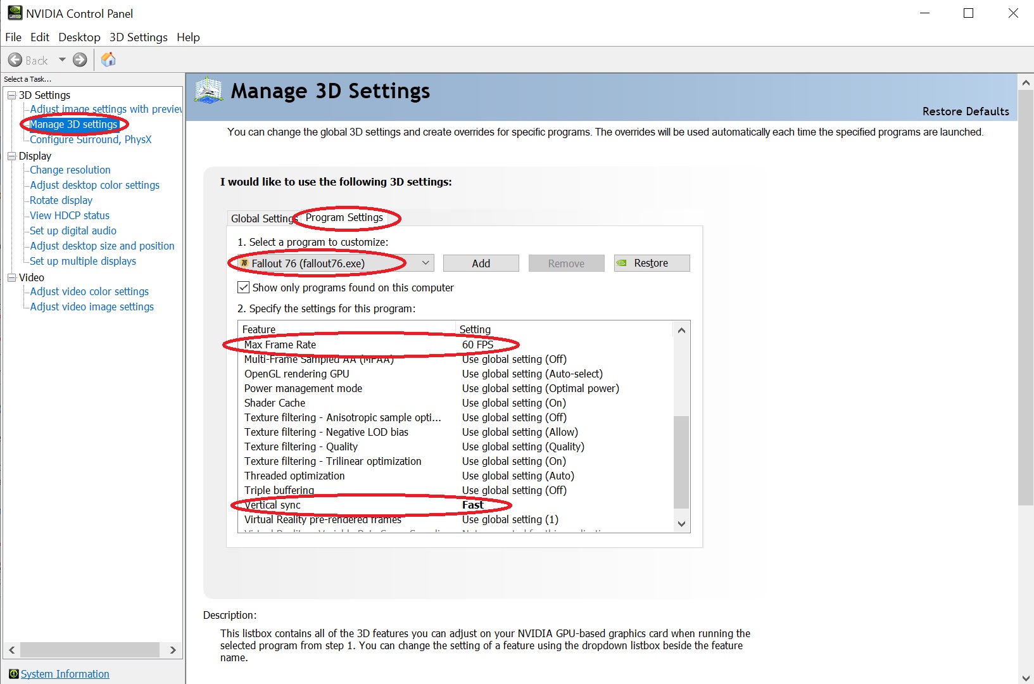Select Texture filtering - Trilinear optimization row
The height and width of the screenshot is (684, 1034).
tap(456, 461)
